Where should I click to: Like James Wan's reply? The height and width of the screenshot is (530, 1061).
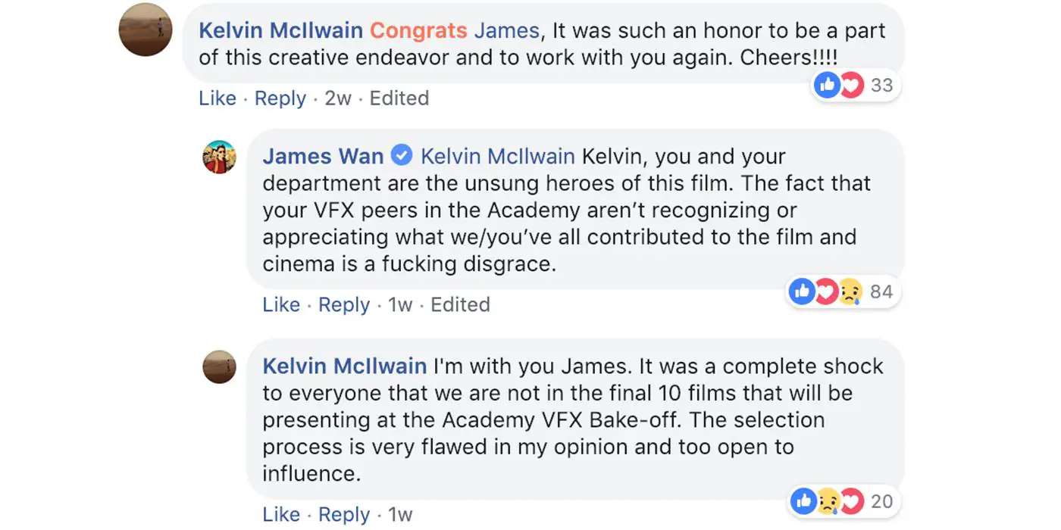[281, 305]
